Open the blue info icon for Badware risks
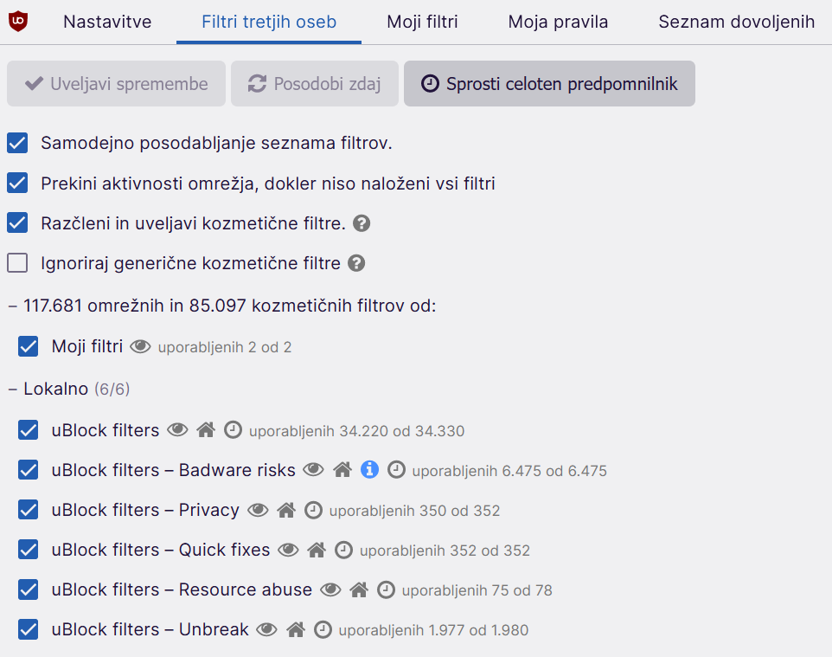 (x=370, y=469)
